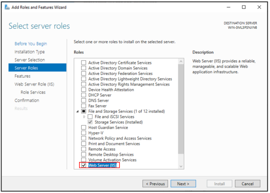Tick the Fax Server checkbox
Viewport: 270px width, 193px height.
(x=84, y=106)
